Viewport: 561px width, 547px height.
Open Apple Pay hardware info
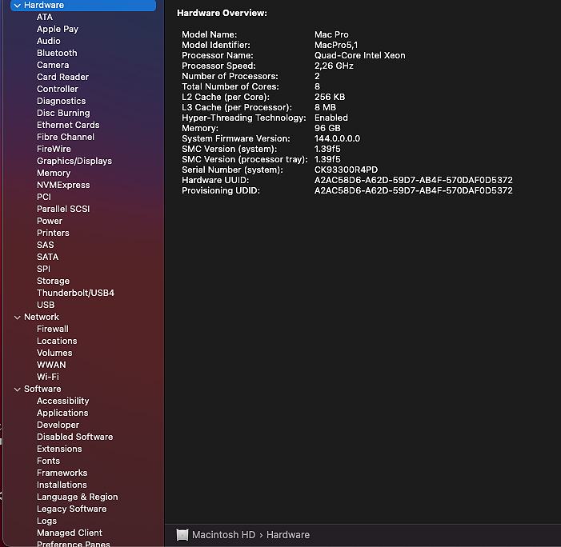tap(58, 29)
